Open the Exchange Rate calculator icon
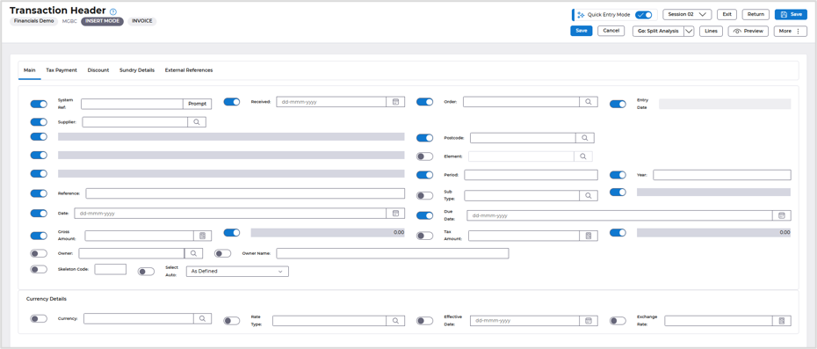The height and width of the screenshot is (349, 817). [x=782, y=321]
